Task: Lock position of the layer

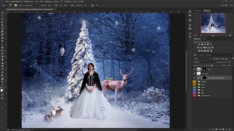Action: (x=207, y=65)
